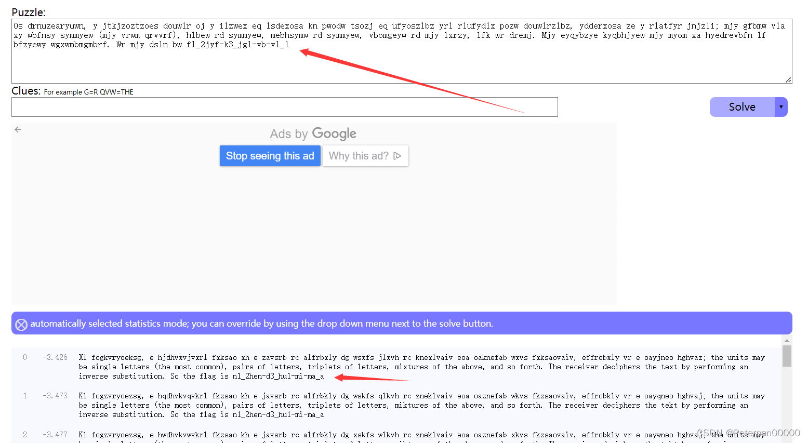
Task: Click the 'Ads by Google' label
Action: (x=313, y=134)
